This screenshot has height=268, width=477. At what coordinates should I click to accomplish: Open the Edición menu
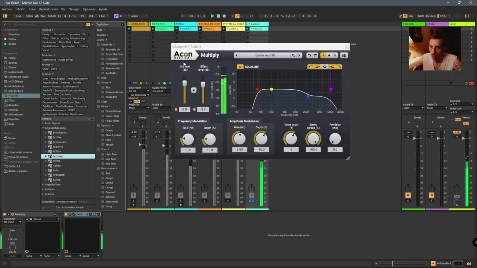click(x=20, y=9)
